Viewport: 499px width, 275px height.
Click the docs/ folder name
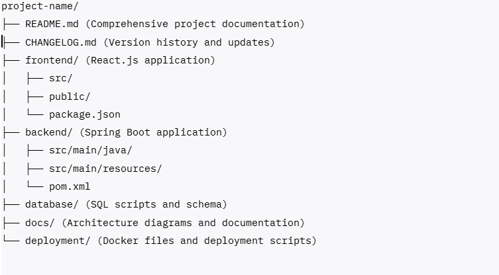(x=40, y=223)
